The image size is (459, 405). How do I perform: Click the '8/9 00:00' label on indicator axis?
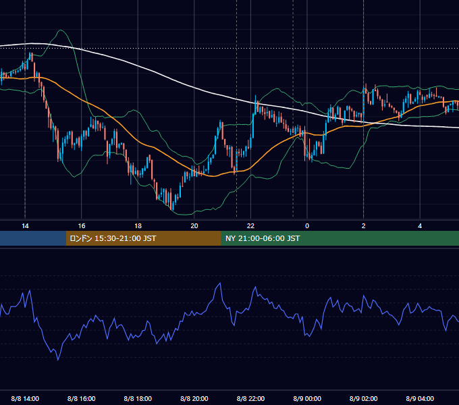coord(307,398)
